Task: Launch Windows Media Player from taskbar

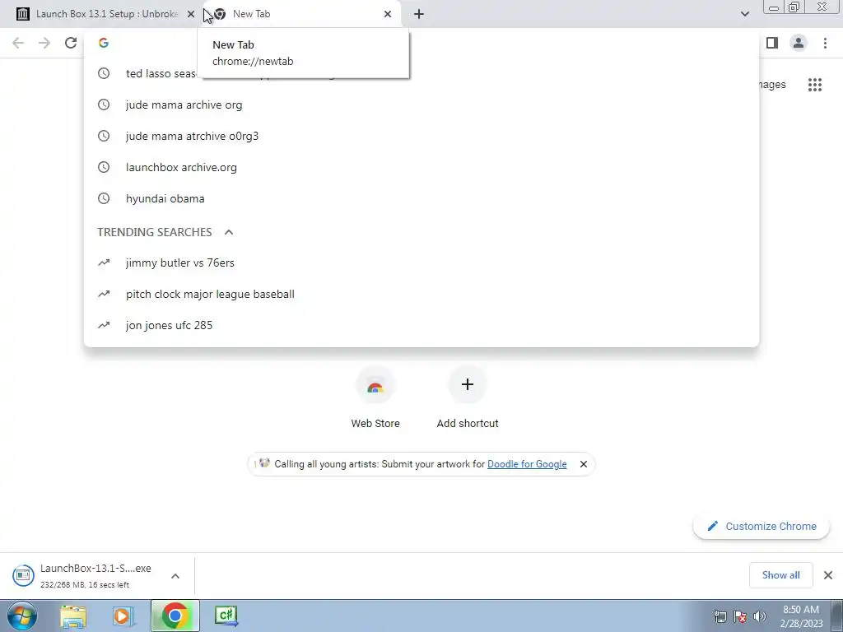Action: click(x=123, y=616)
